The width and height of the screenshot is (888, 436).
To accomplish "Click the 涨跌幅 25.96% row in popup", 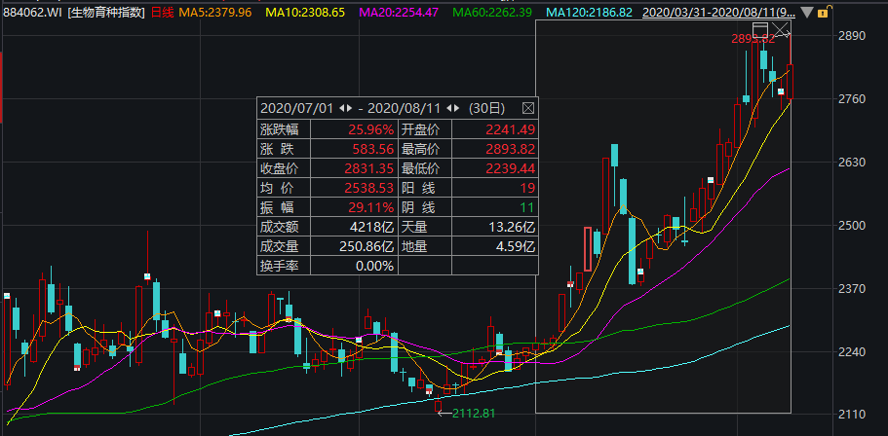I will click(327, 129).
